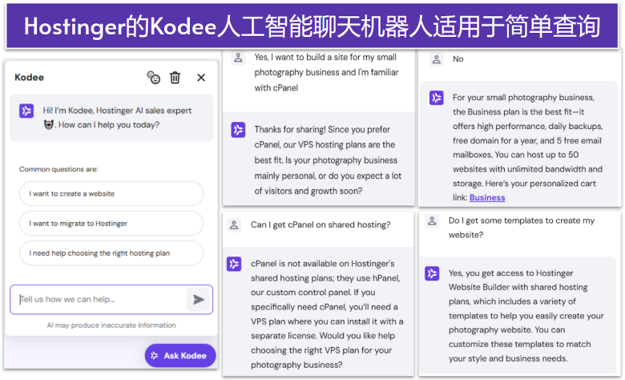Select the user avatar beside the cPanel shared hosting question
Viewport: 625px width, 380px height.
point(234,225)
